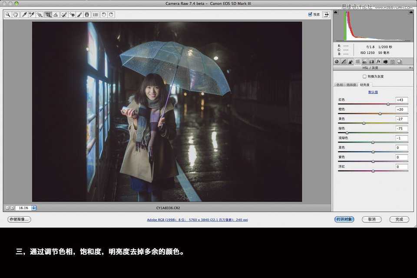Click the 默认值 defaults link

(x=372, y=92)
